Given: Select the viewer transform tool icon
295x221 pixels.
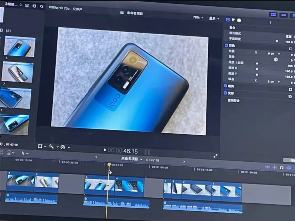Looking at the screenshot, I should [40, 146].
